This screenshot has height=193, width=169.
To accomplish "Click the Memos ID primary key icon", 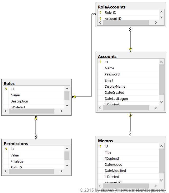I will [x=100, y=146].
